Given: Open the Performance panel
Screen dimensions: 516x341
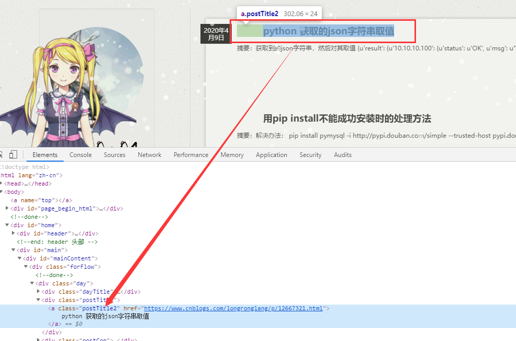Looking at the screenshot, I should (191, 154).
